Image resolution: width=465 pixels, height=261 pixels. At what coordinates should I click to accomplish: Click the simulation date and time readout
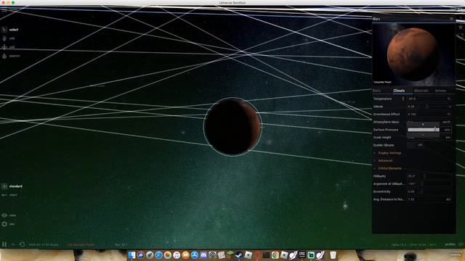44,245
